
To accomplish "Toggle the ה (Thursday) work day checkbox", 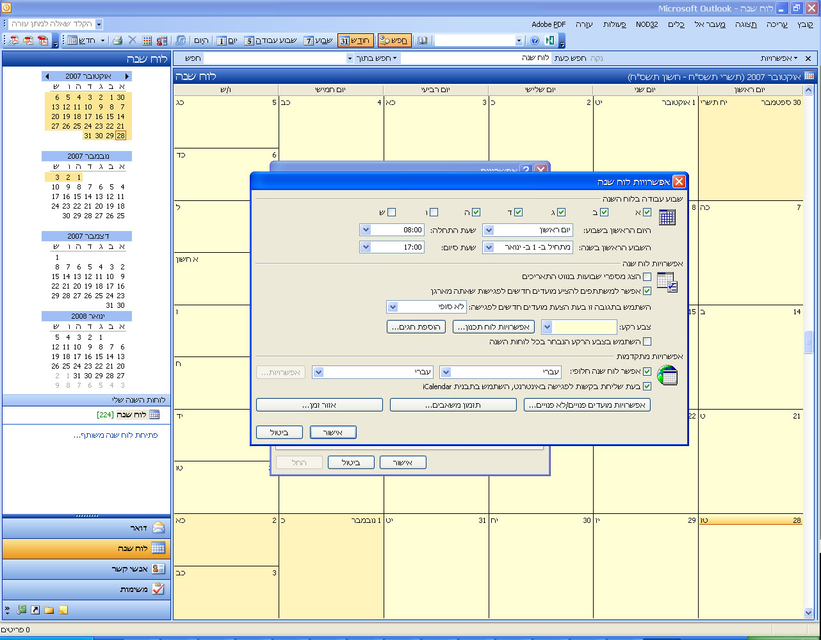I will tap(476, 212).
